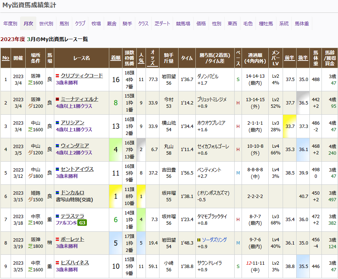Image resolution: width=338 pixels, height=279 pixels.
Task: Click the silk icon beside セントアイヴス
Action: [x=57, y=169]
